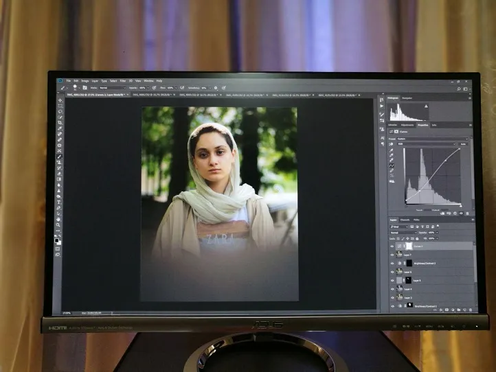Switch to the Paths tab
Screen dimensions: 496x372
(416, 220)
